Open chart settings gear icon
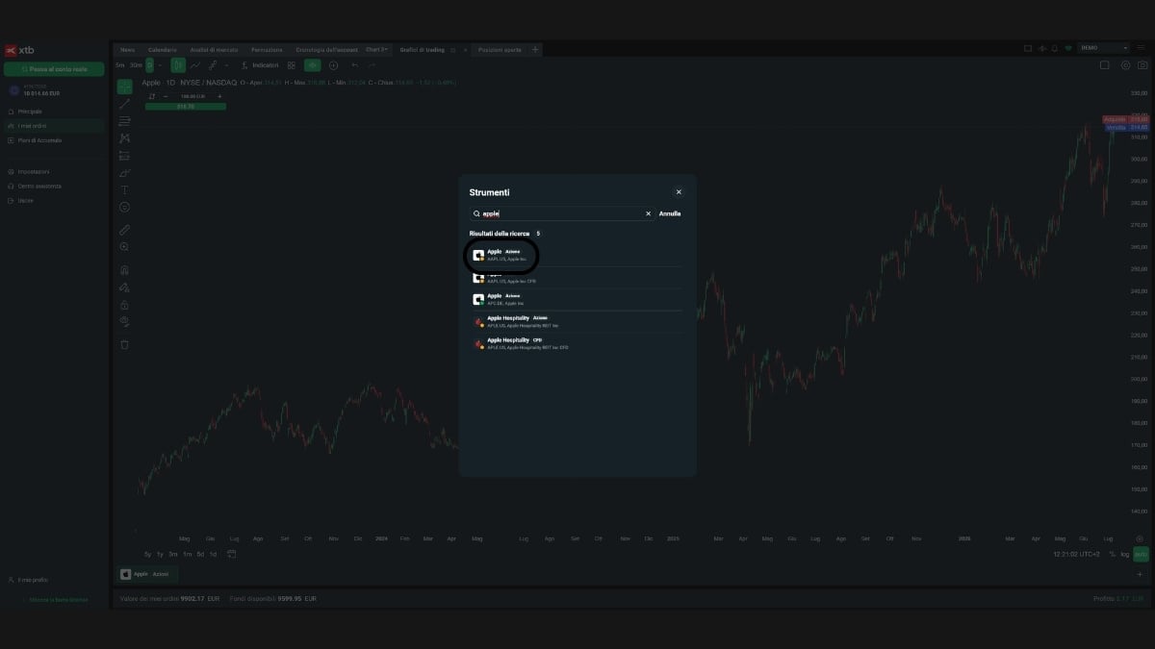This screenshot has width=1155, height=649. (1126, 65)
